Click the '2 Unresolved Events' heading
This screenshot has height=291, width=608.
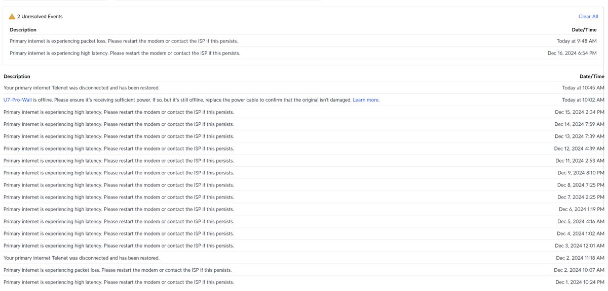(40, 17)
